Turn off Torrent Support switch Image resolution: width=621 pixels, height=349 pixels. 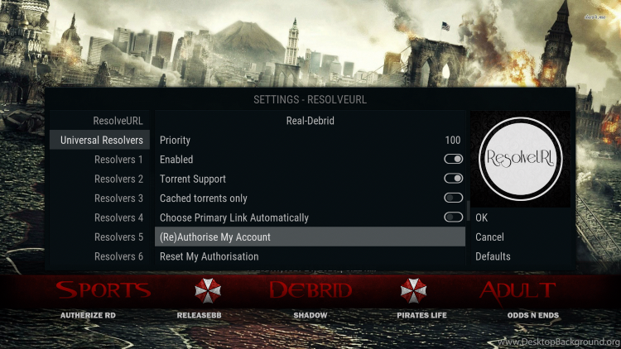tap(453, 179)
